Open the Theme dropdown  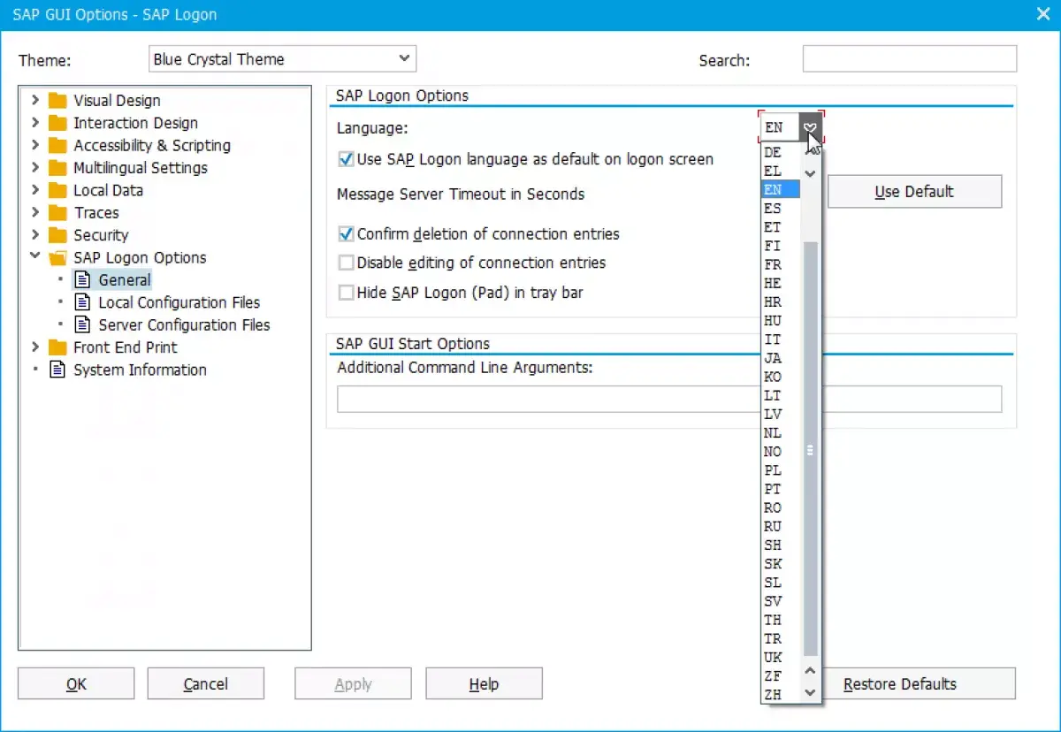[282, 59]
